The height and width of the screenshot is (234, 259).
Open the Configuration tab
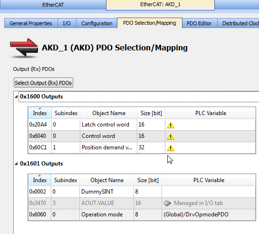tap(97, 23)
